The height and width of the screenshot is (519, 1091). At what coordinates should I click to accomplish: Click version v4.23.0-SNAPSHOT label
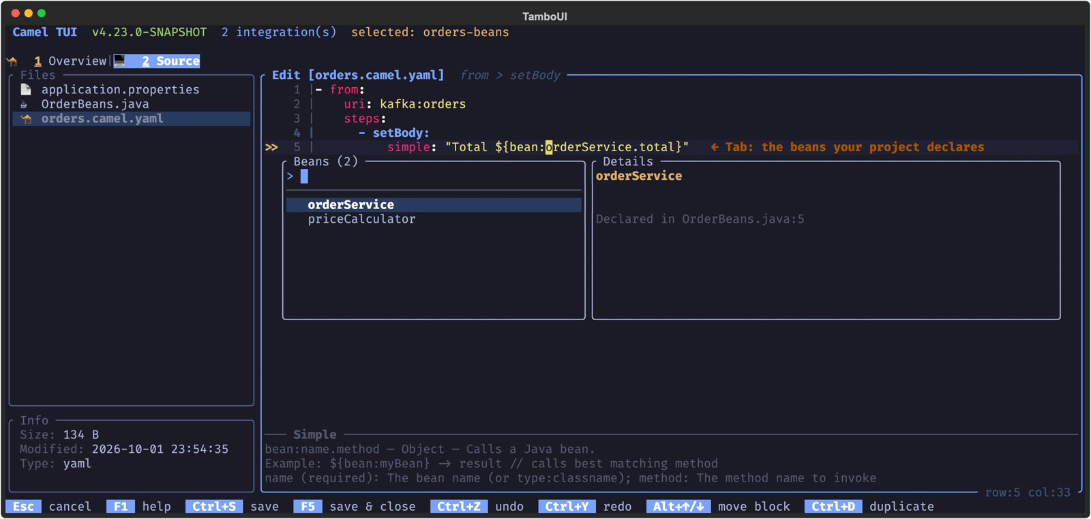[x=149, y=33]
